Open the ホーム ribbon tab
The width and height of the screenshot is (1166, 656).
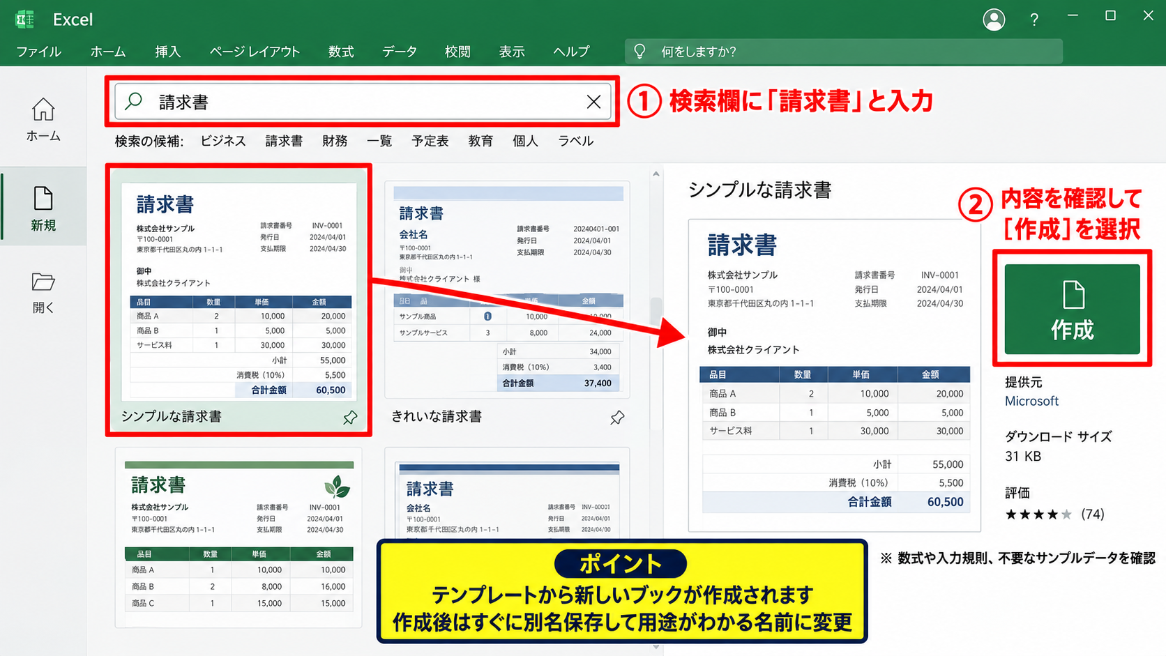108,52
